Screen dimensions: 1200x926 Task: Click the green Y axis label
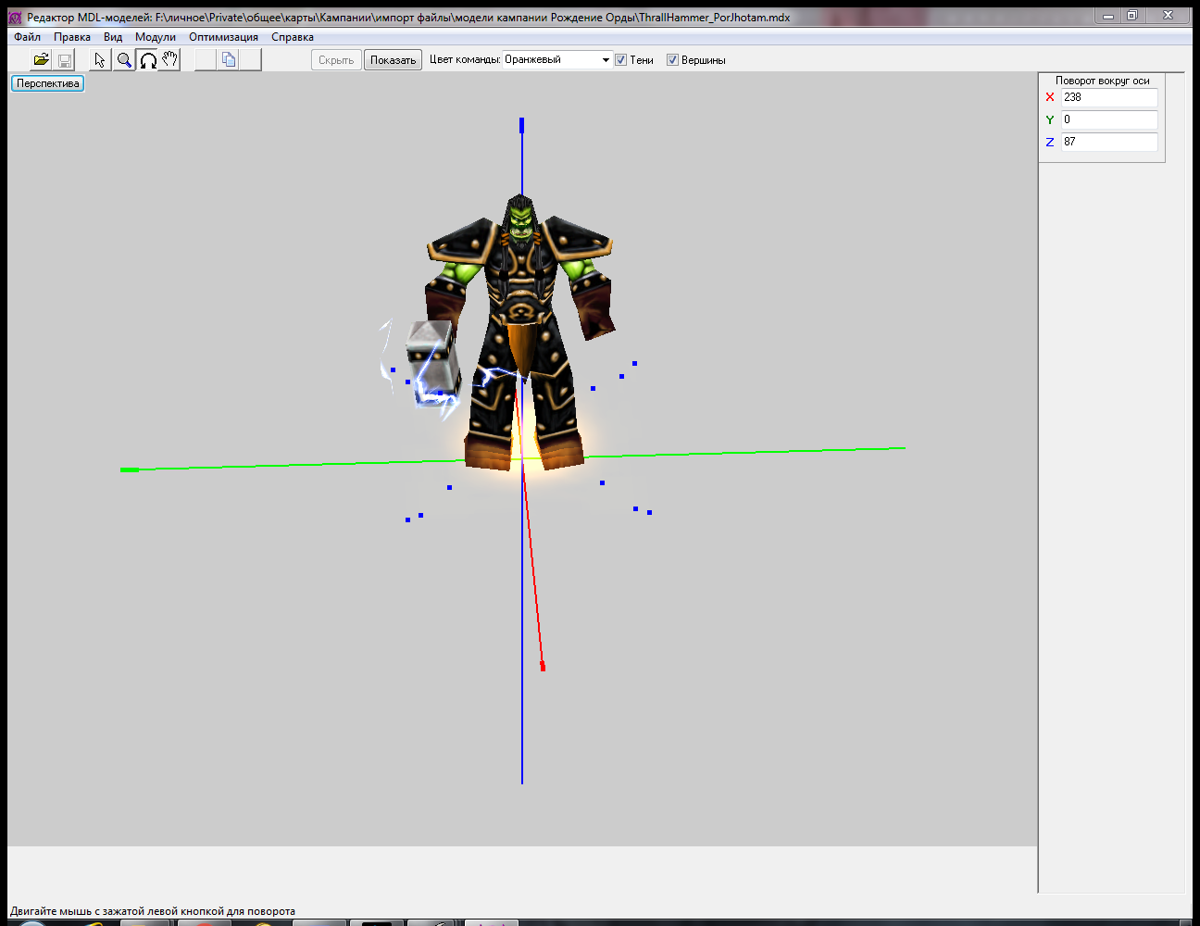point(1050,119)
